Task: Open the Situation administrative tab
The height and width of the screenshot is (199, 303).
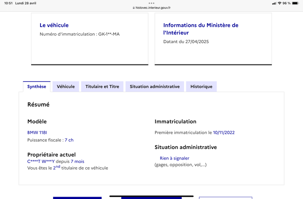Action: pyautogui.click(x=155, y=86)
